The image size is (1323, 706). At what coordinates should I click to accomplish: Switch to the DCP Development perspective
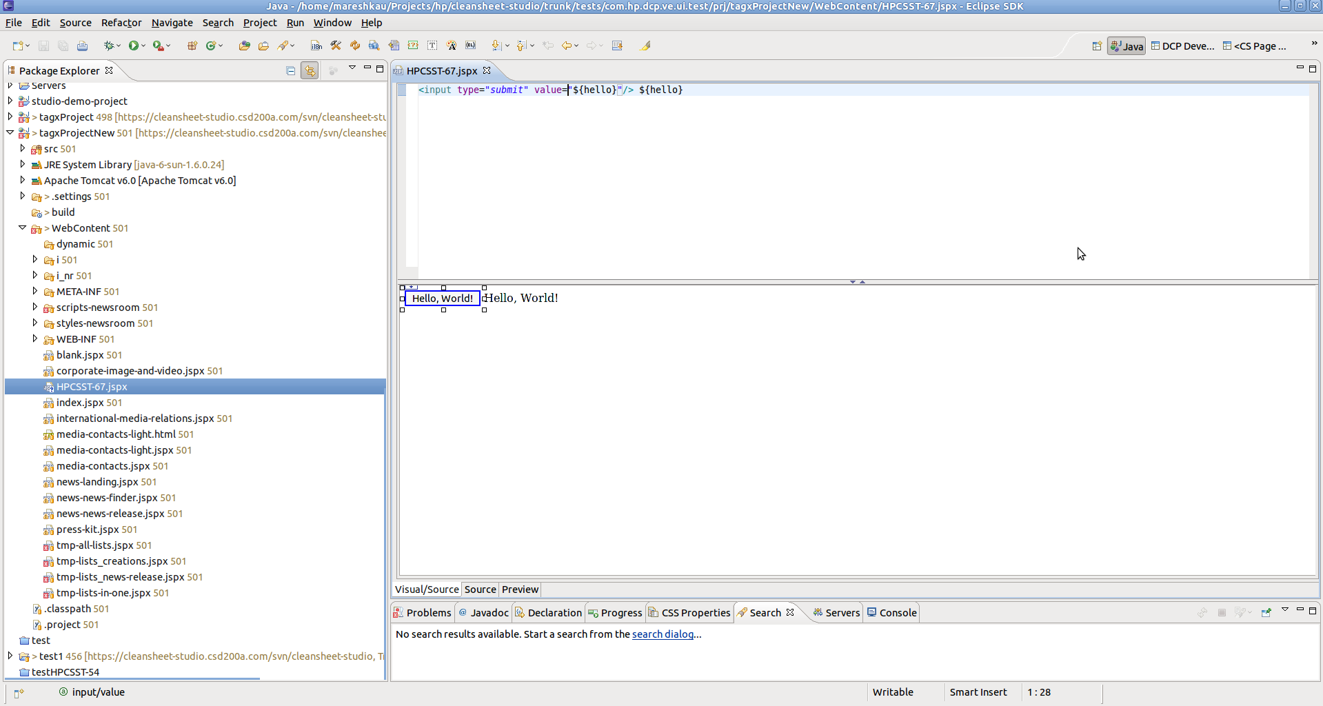pyautogui.click(x=1182, y=46)
